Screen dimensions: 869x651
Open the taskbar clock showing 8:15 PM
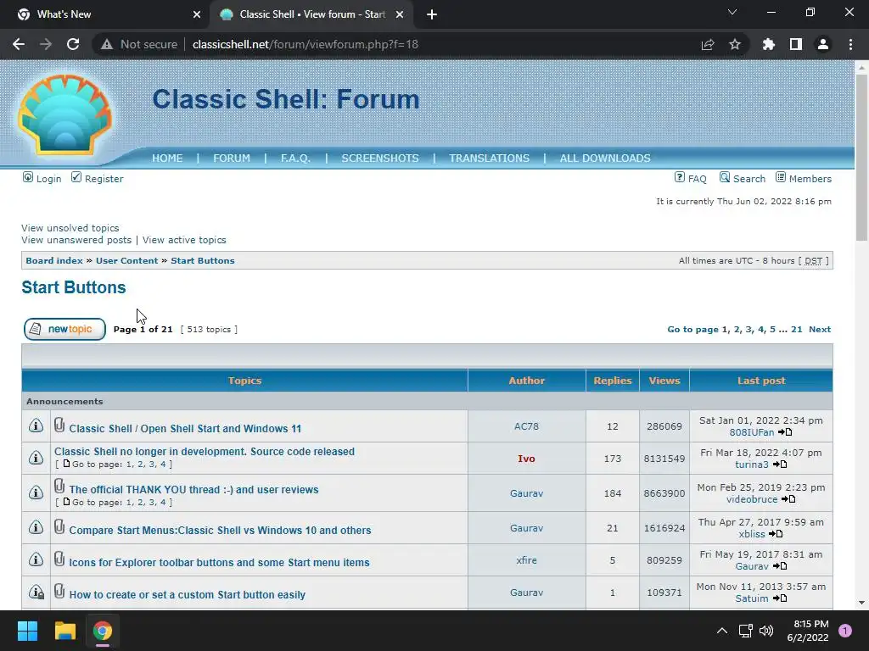808,631
